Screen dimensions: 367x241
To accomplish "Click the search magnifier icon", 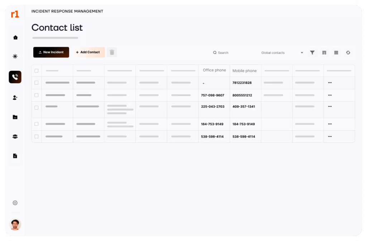I will 215,53.
